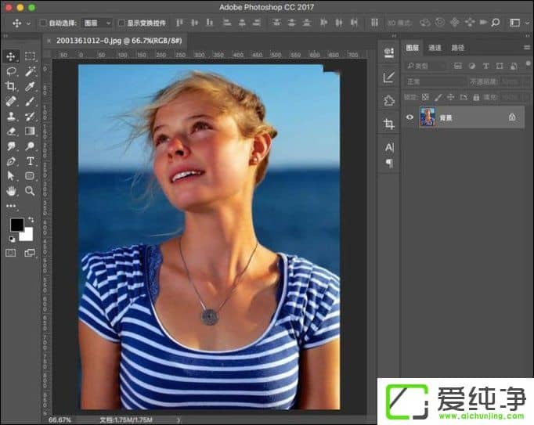Screen dimensions: 534x425
Task: Enable the 自动选择 checkbox
Action: click(x=43, y=23)
